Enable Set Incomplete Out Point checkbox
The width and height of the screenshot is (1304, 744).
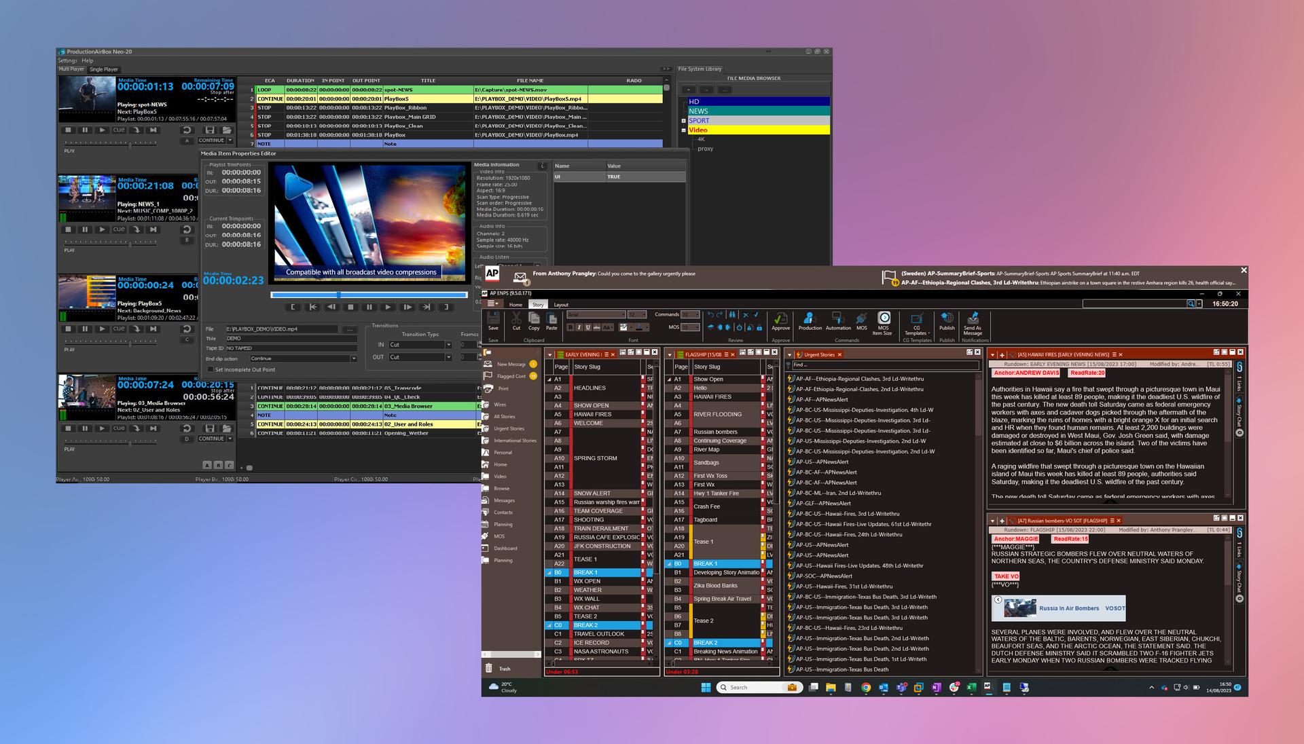click(211, 369)
